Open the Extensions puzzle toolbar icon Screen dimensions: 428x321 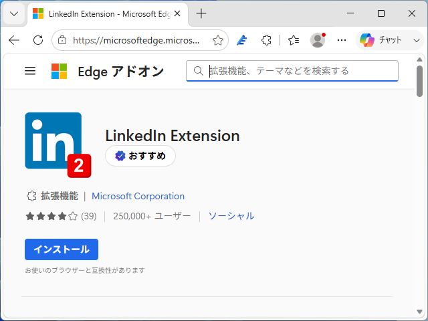pyautogui.click(x=266, y=40)
